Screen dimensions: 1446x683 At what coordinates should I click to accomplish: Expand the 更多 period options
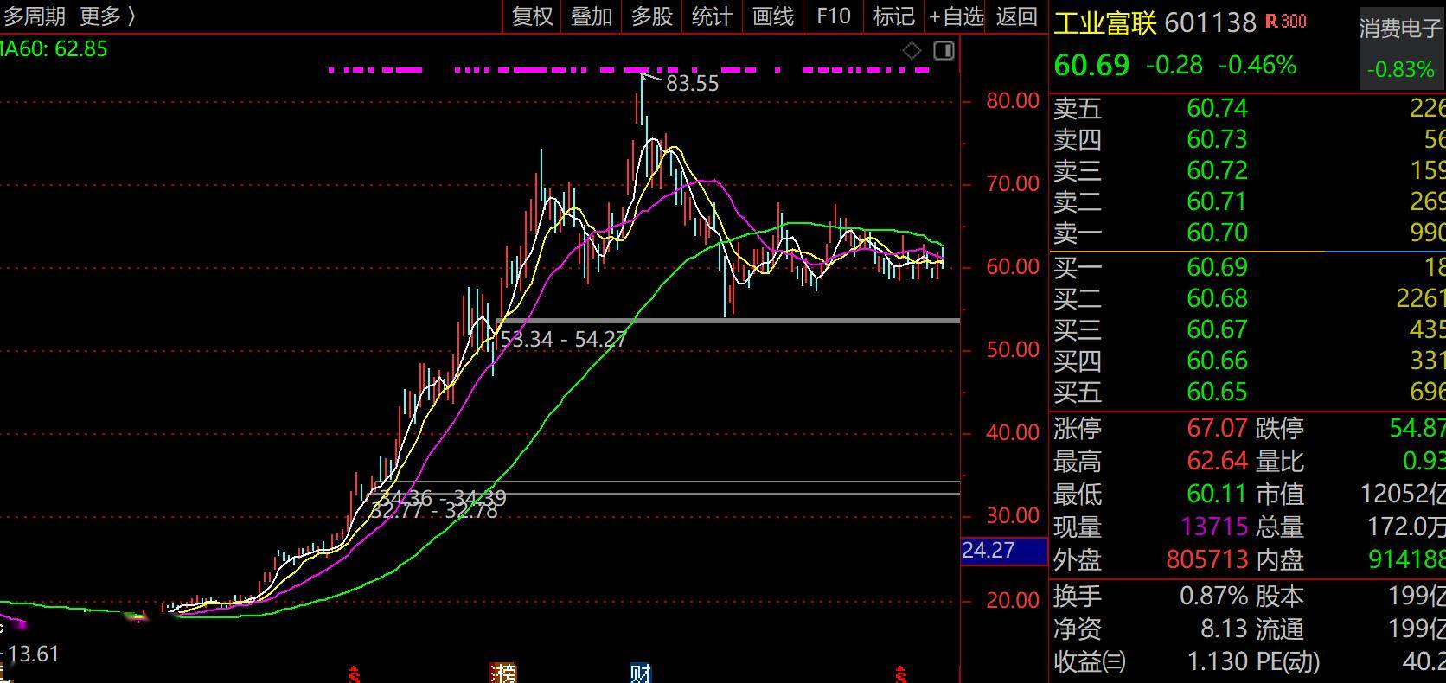pyautogui.click(x=107, y=16)
